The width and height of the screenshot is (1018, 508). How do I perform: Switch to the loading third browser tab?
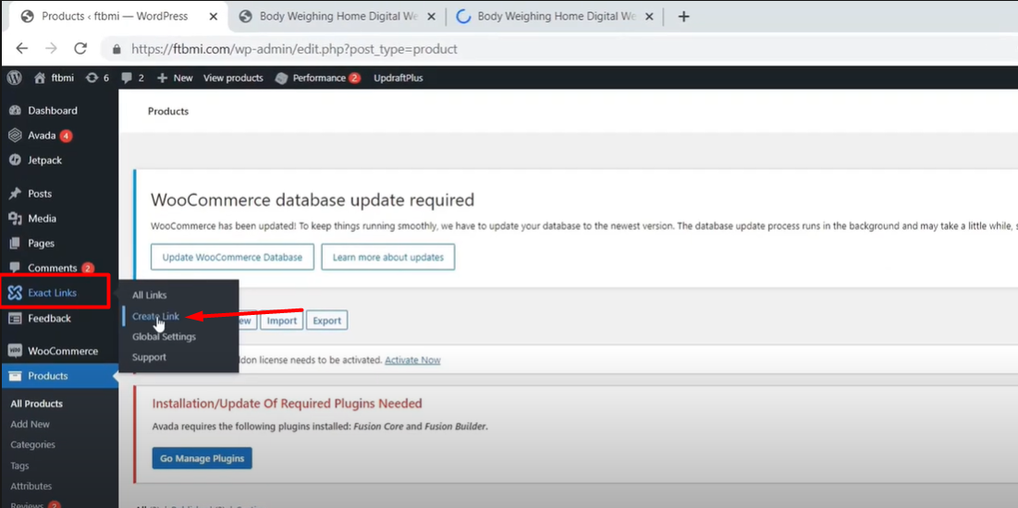click(556, 17)
